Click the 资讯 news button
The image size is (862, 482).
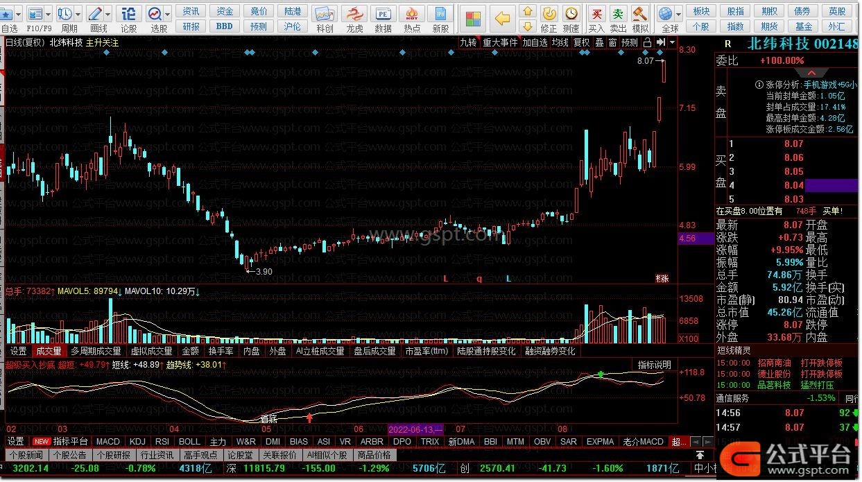[191, 11]
